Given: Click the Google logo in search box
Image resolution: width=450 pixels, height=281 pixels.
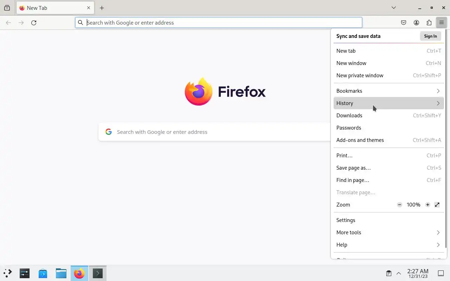Looking at the screenshot, I should pos(109,132).
